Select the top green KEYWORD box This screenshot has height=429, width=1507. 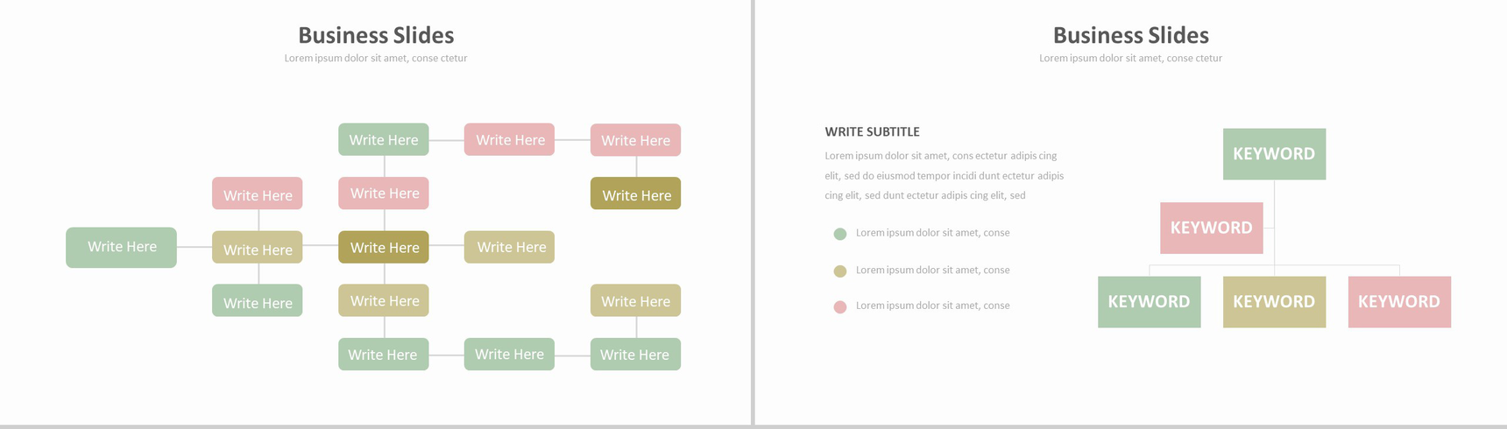(x=1274, y=154)
